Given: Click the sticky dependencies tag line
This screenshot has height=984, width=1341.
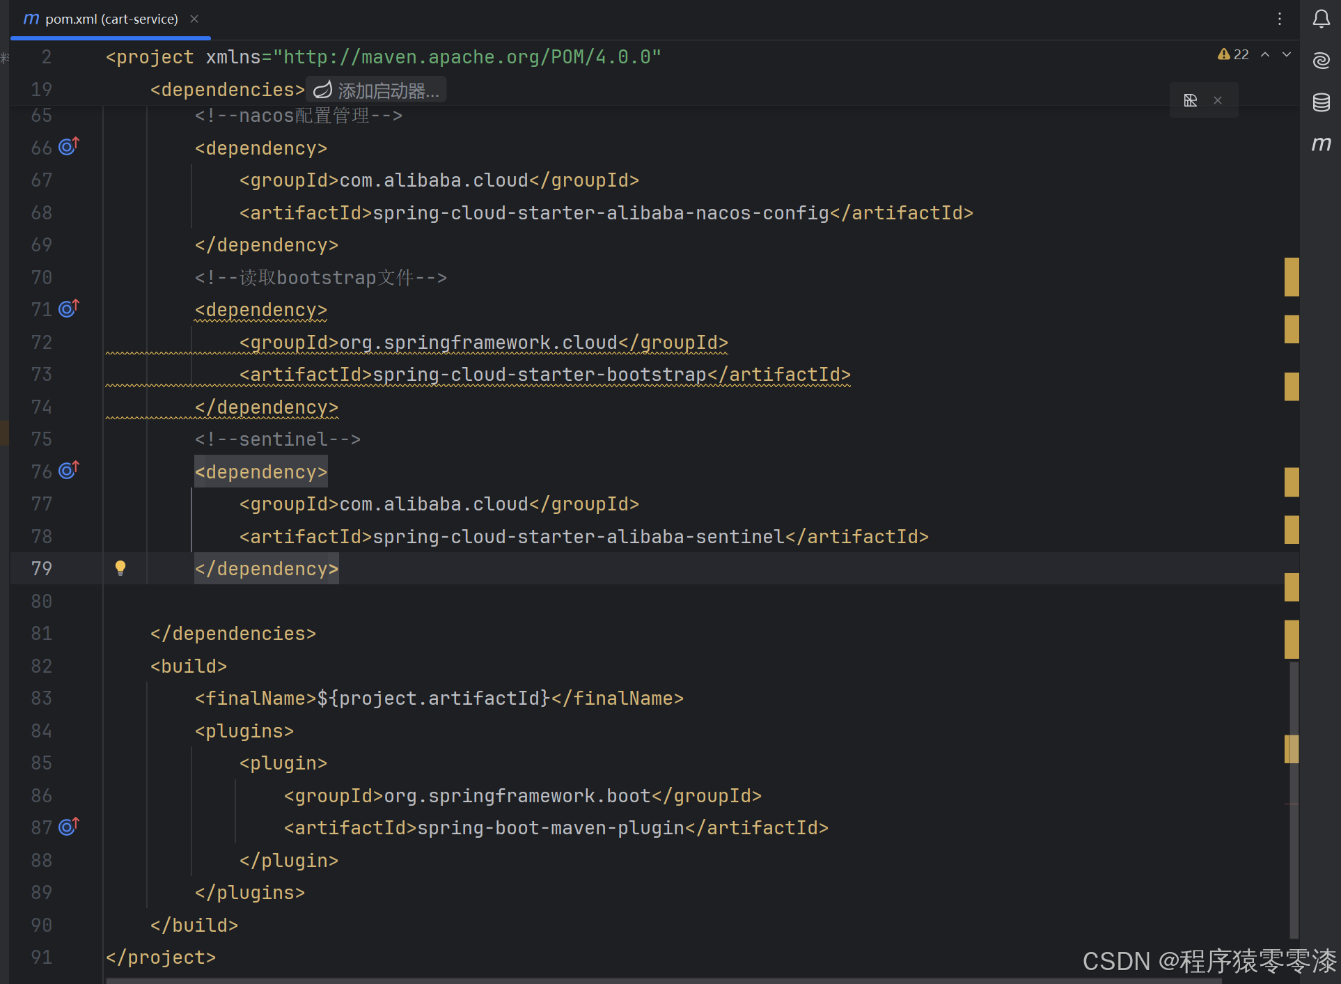Looking at the screenshot, I should [x=227, y=90].
